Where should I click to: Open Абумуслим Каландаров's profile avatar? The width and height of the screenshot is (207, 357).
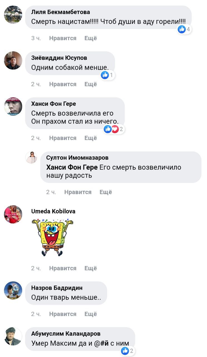coord(13,336)
